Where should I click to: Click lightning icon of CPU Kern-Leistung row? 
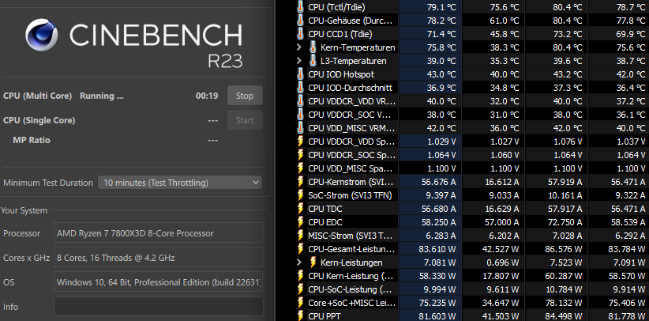[301, 276]
